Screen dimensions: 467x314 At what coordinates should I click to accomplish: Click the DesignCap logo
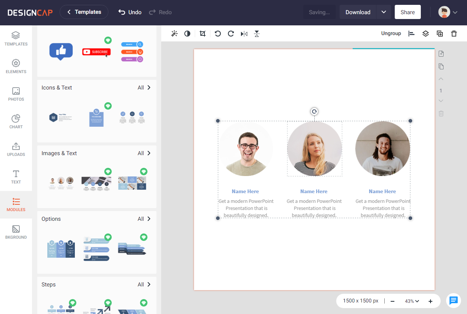[x=30, y=12]
